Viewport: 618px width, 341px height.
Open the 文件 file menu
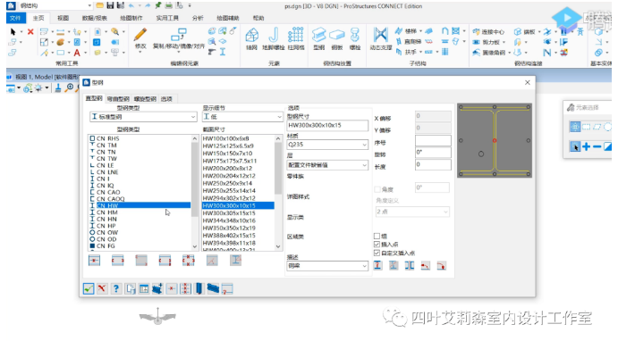pyautogui.click(x=15, y=18)
